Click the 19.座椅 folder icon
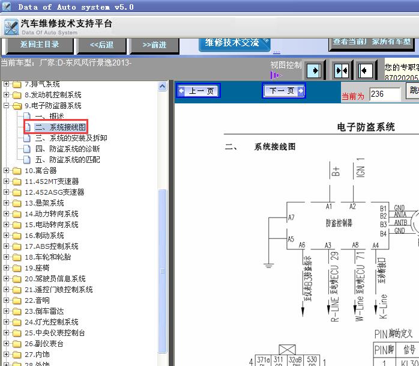This screenshot has height=366, width=419. 17,268
